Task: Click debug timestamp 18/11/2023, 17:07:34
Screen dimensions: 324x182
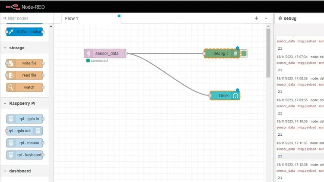Action: click(x=292, y=57)
